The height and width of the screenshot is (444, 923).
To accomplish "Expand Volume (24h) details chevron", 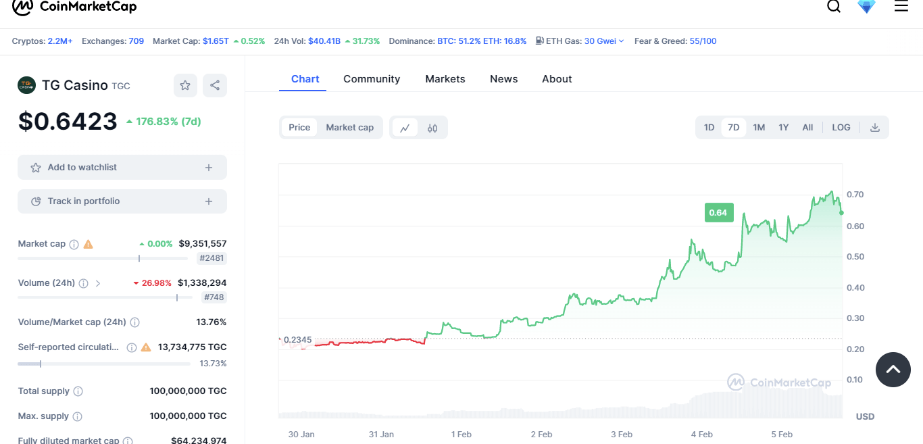I will pos(98,283).
